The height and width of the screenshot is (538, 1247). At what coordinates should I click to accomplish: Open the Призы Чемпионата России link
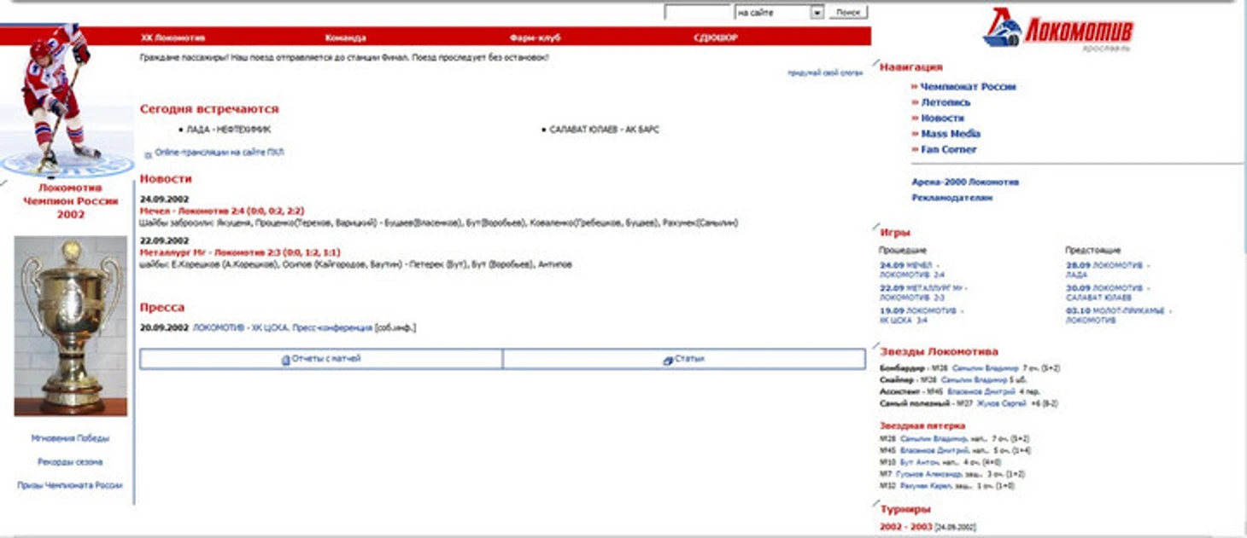[70, 485]
